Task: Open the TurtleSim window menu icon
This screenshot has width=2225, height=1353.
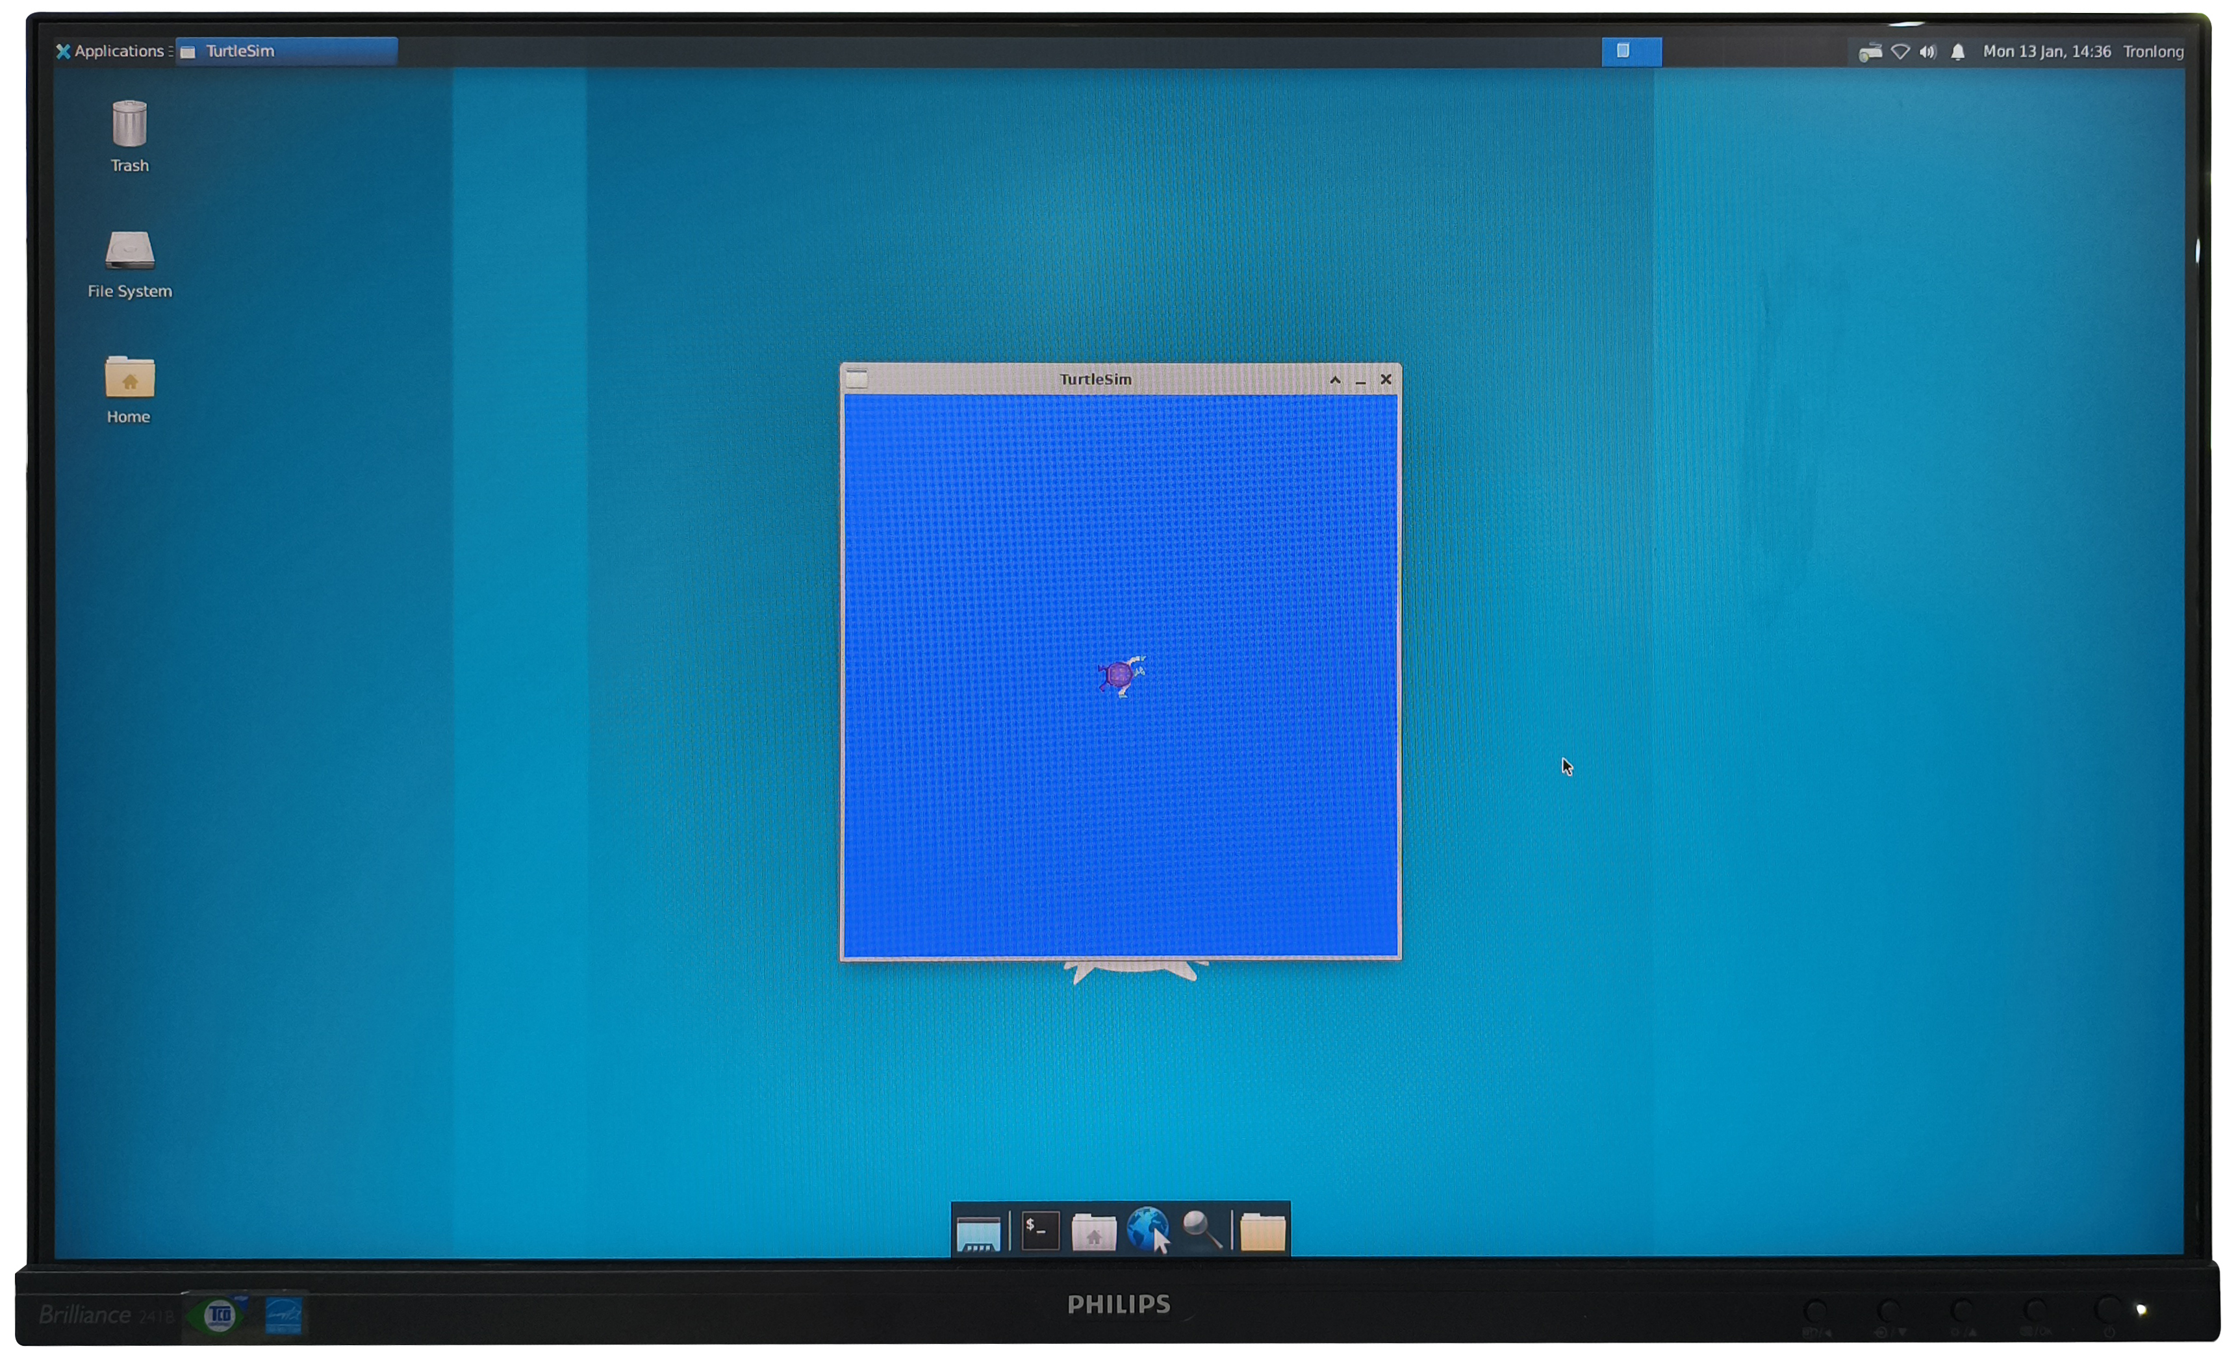Action: [x=857, y=379]
